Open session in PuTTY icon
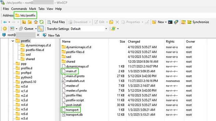This screenshot has height=121, width=216. click(176, 22)
